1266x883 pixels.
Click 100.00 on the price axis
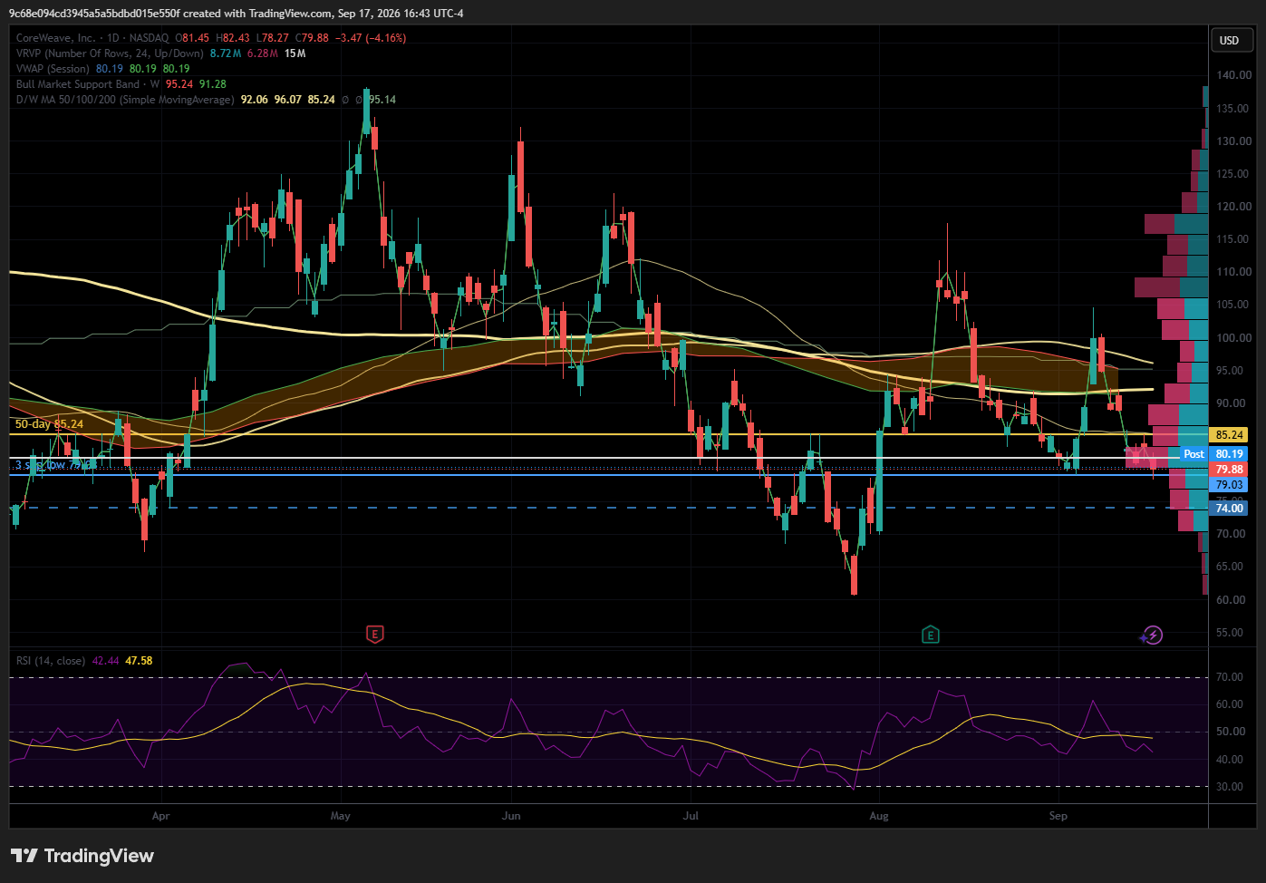[1234, 338]
